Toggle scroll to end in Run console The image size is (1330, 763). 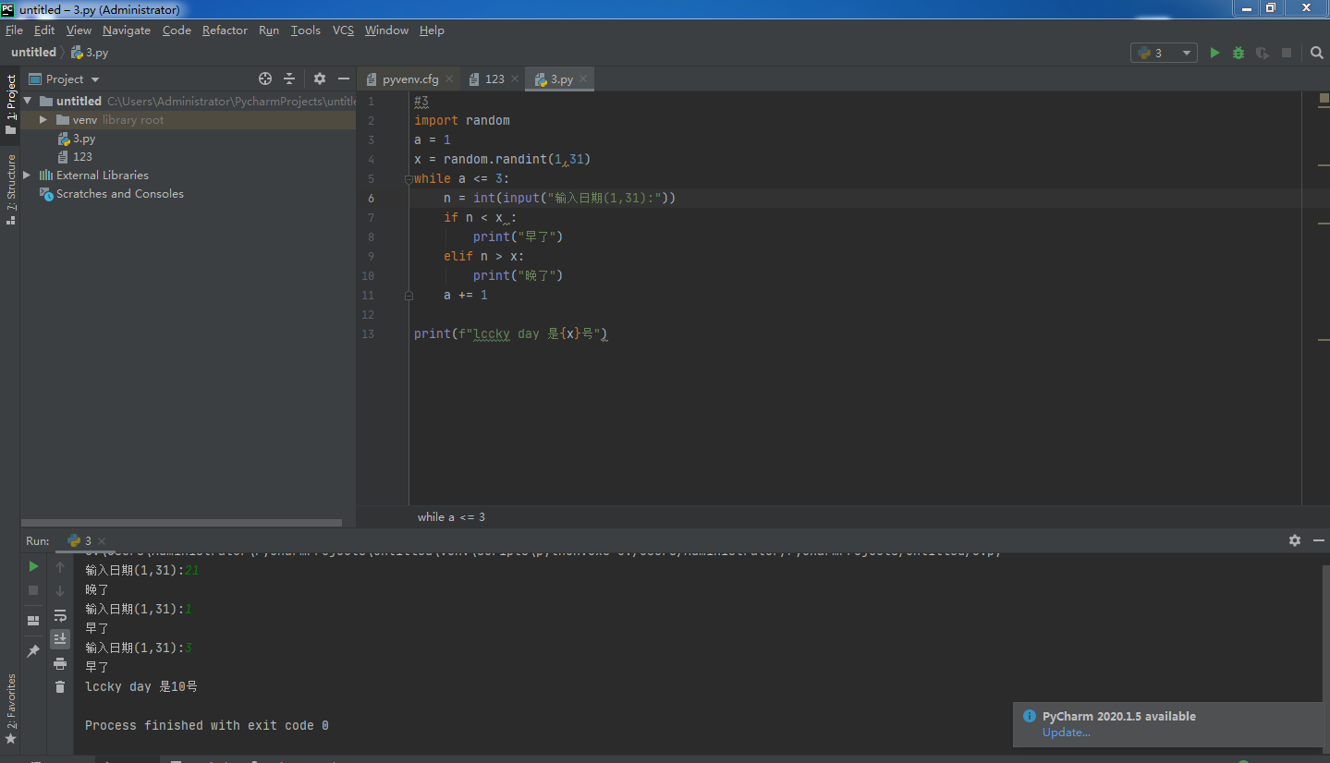point(60,639)
